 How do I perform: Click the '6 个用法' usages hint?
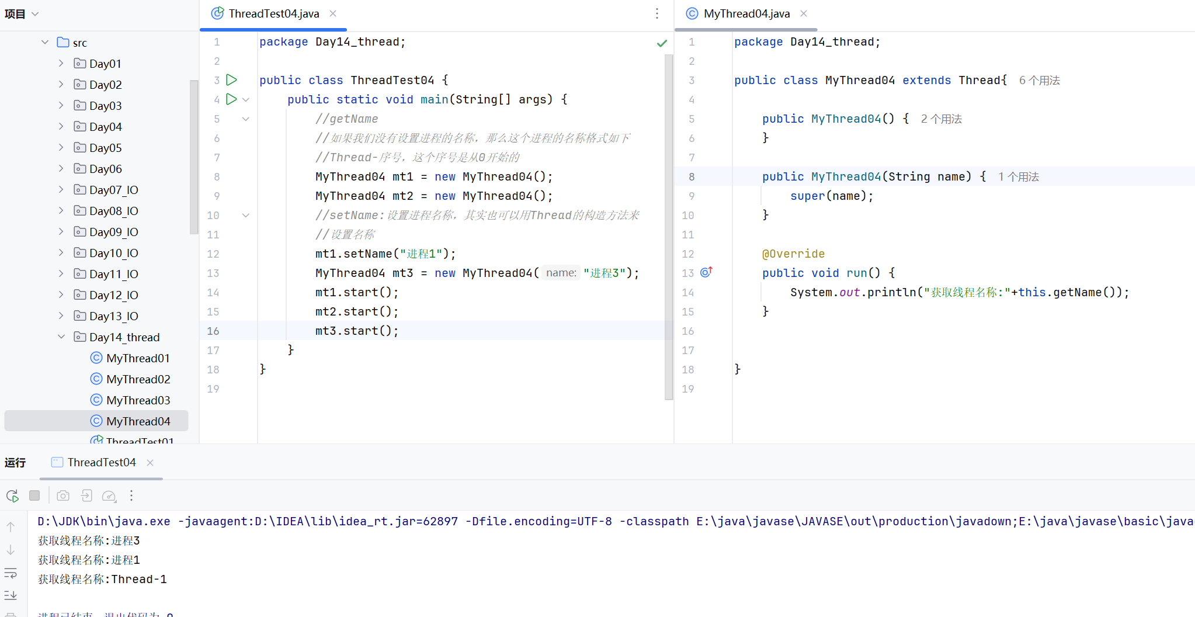[x=1039, y=80]
